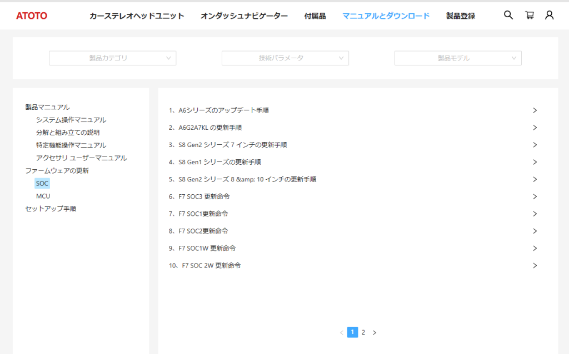Expand chevron on F7 SOC1W row
Image resolution: width=569 pixels, height=354 pixels.
pos(535,248)
